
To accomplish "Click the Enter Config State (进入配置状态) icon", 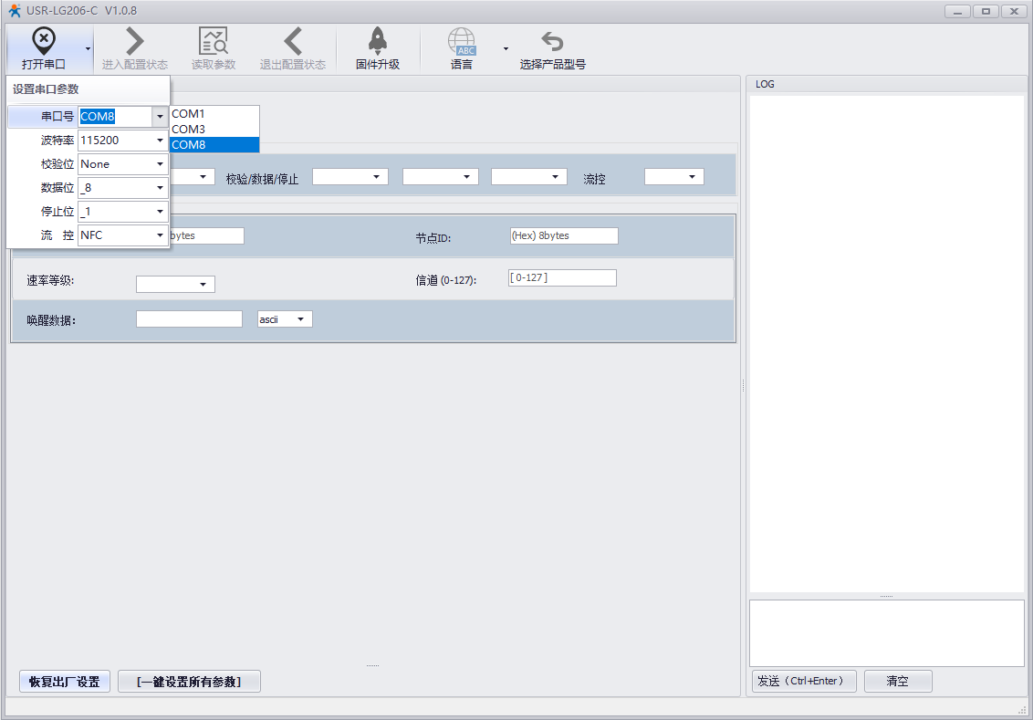I will pyautogui.click(x=134, y=42).
